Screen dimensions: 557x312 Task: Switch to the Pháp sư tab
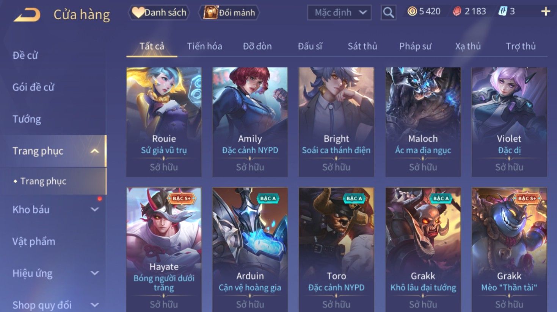click(415, 46)
